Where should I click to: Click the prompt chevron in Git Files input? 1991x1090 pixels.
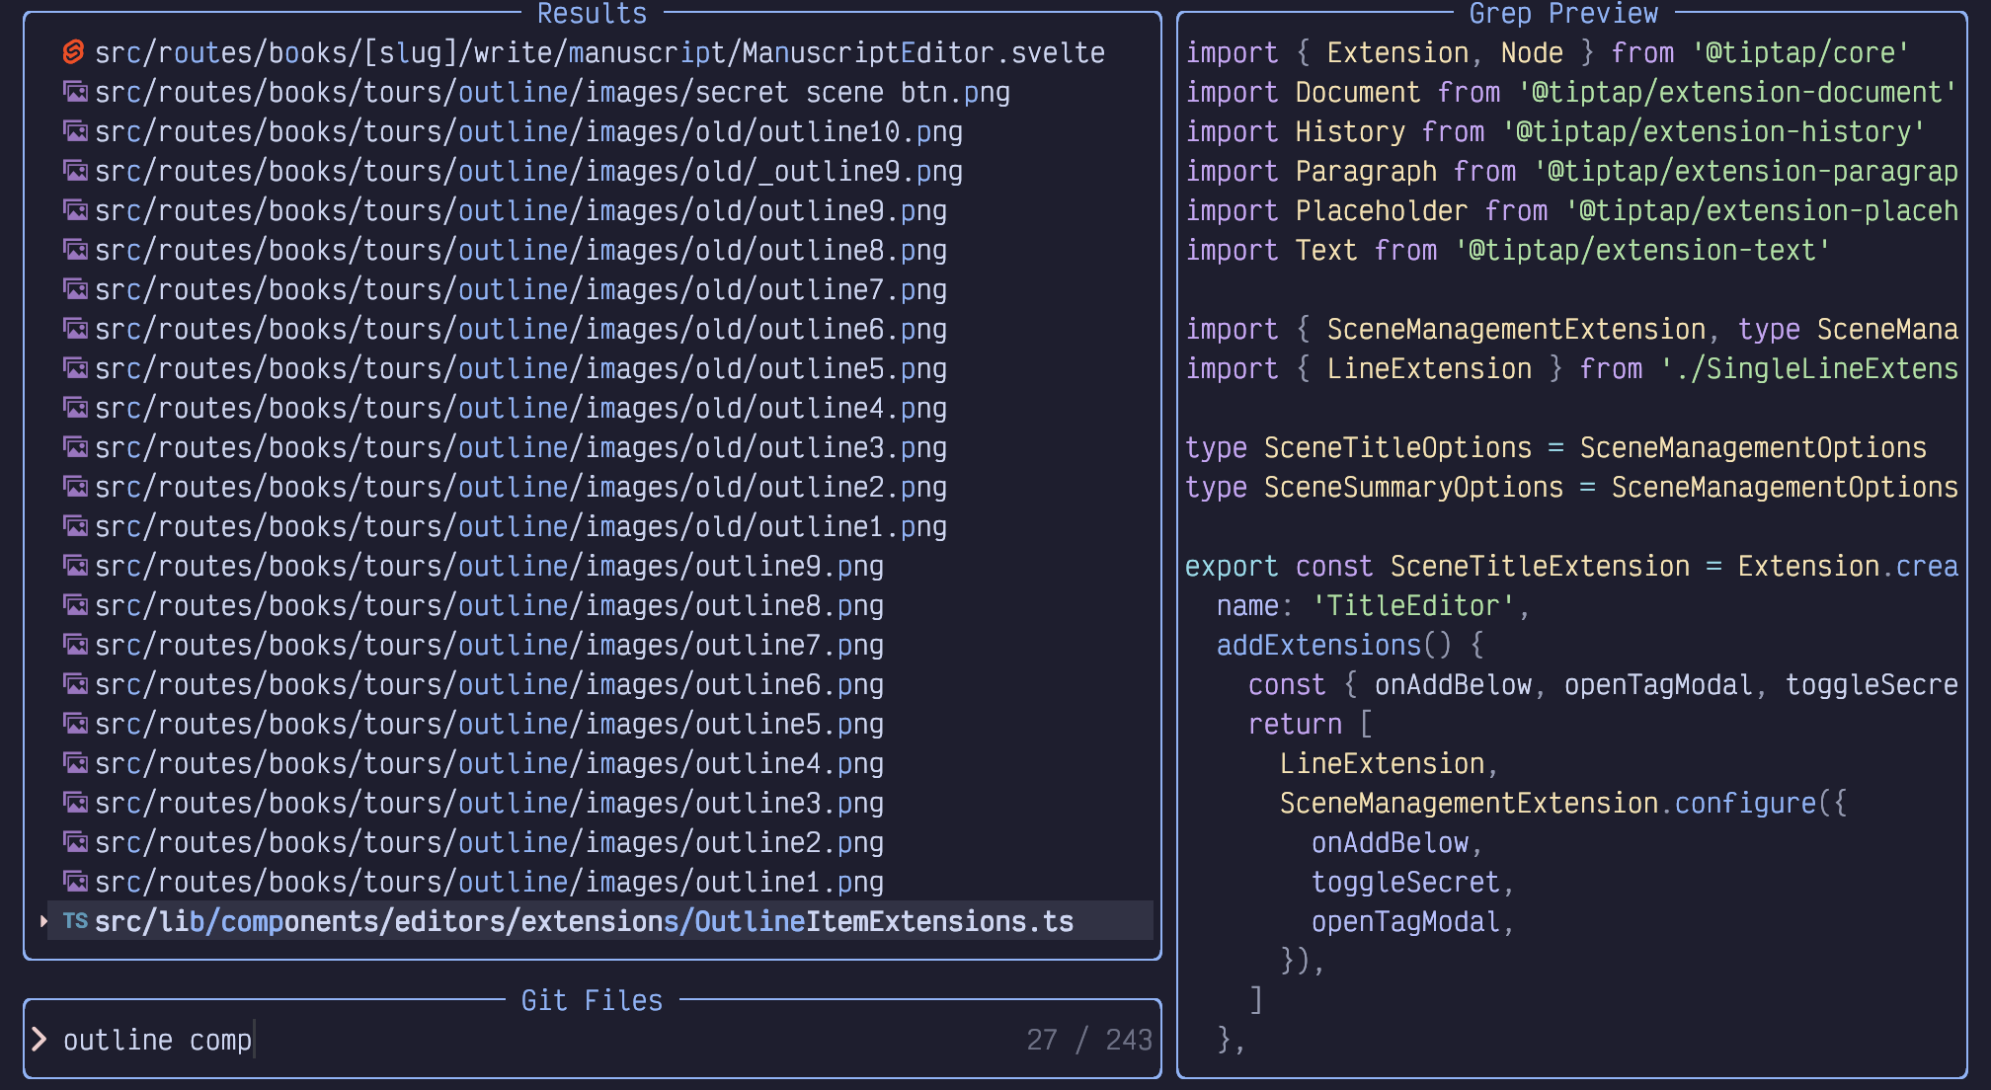(39, 1040)
